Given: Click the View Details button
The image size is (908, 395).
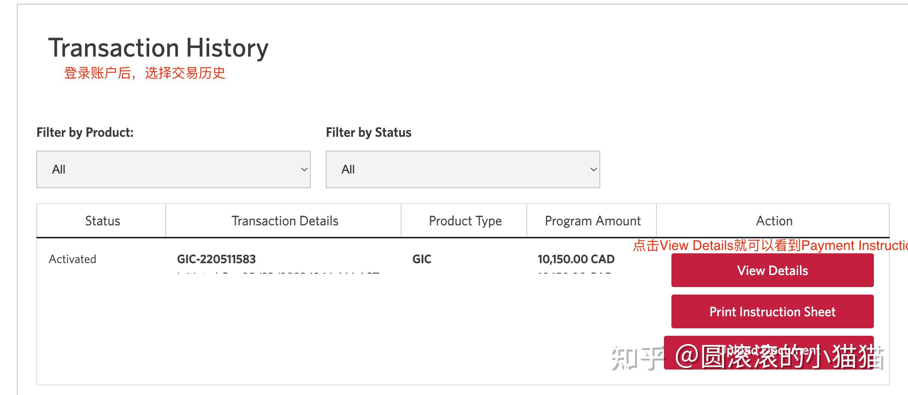Looking at the screenshot, I should [772, 270].
